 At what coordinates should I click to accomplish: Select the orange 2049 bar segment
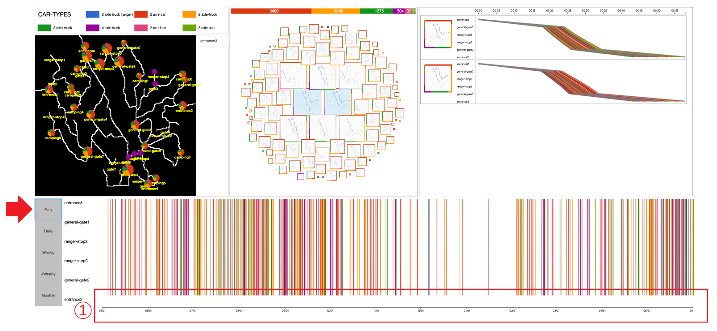tap(336, 11)
